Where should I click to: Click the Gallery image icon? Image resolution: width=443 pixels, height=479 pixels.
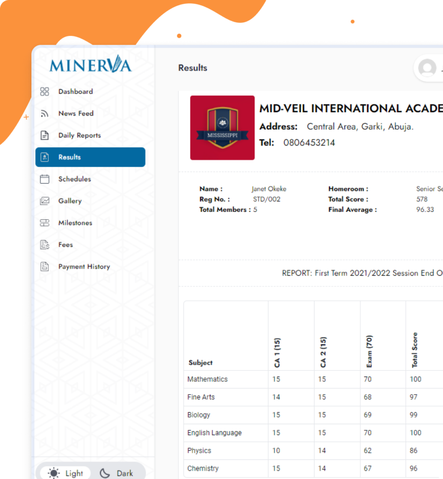click(44, 201)
